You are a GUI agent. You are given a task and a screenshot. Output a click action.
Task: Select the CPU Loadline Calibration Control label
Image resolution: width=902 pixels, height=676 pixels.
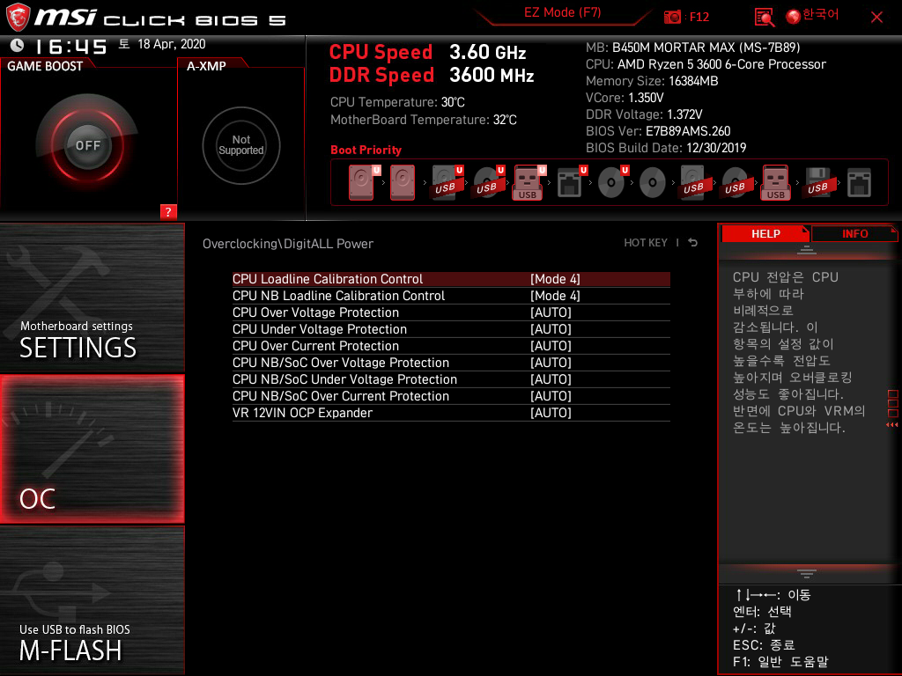coord(328,279)
